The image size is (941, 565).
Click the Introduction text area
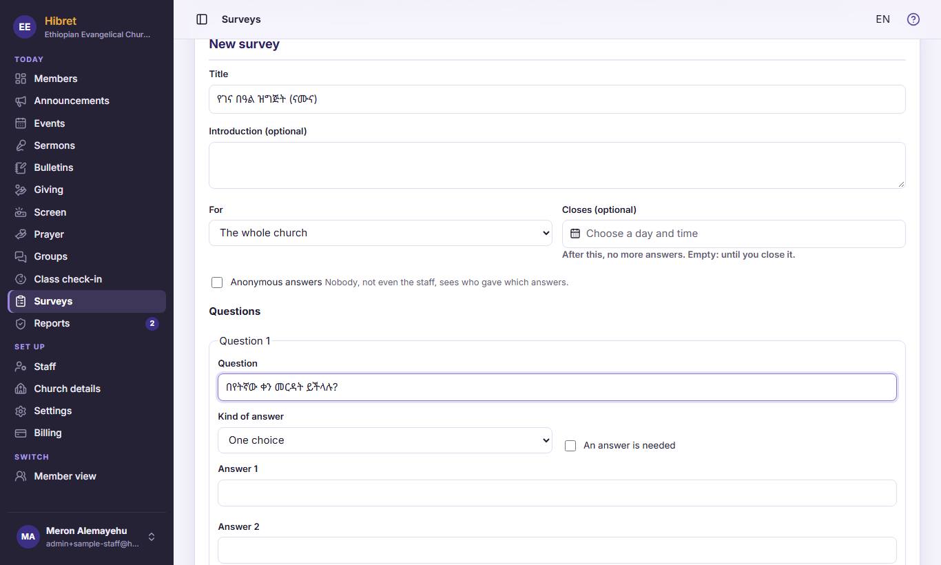(557, 165)
